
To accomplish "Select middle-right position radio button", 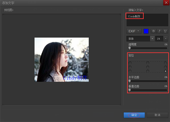I will (165, 67).
